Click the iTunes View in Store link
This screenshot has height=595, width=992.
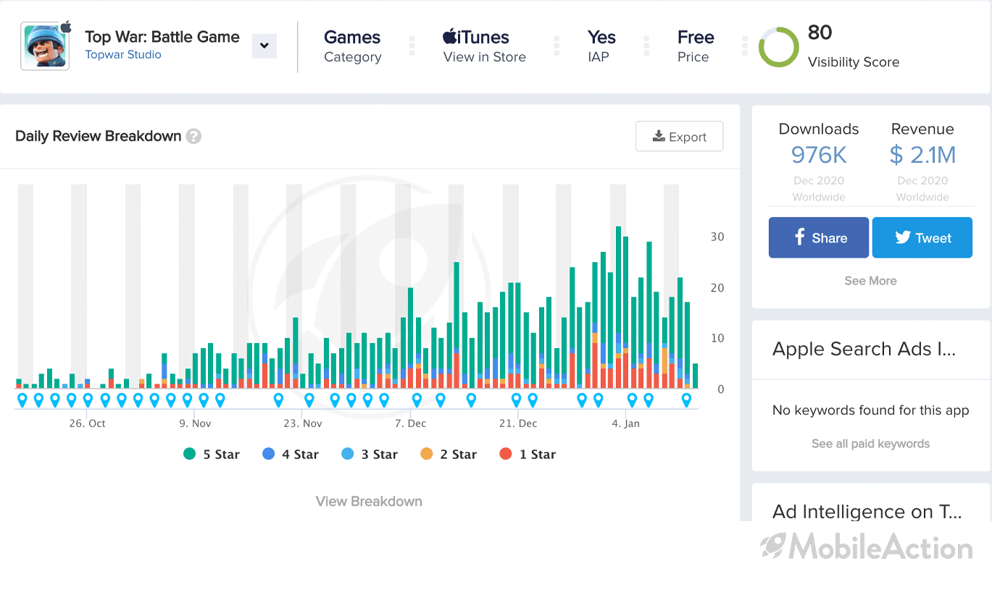(484, 46)
